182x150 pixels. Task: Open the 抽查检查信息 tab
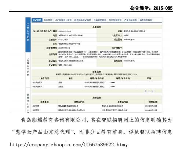(x=146, y=20)
